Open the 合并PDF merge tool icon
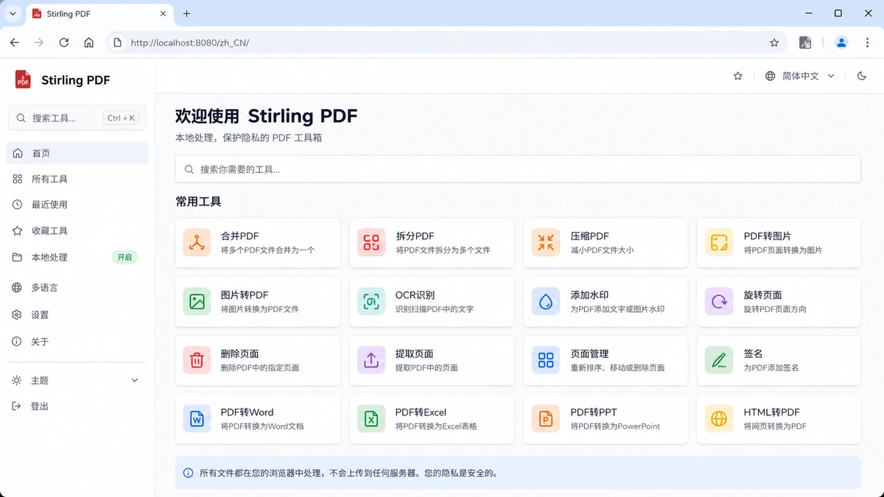Image resolution: width=884 pixels, height=497 pixels. click(197, 242)
